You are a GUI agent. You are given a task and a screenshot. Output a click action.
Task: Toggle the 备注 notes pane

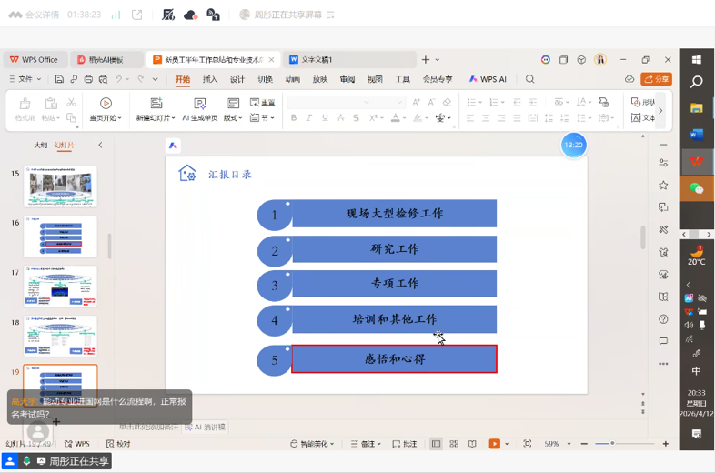(366, 444)
